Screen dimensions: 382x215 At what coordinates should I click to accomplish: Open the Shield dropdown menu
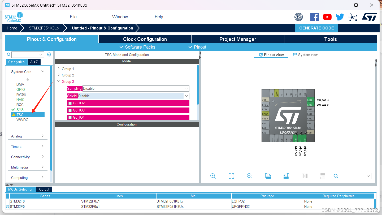coord(186,96)
